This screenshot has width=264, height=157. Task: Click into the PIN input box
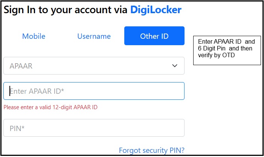click(x=94, y=128)
